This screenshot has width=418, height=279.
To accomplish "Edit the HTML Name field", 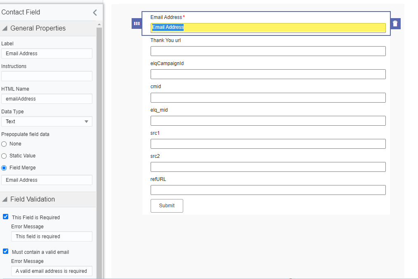I will (x=47, y=99).
